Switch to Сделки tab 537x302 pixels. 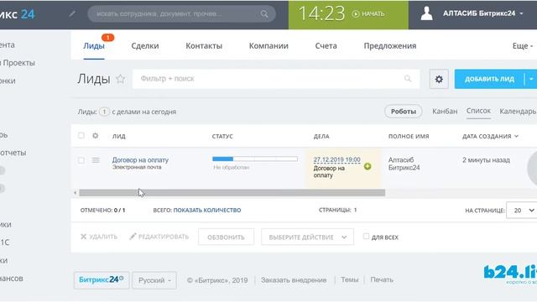(x=145, y=46)
